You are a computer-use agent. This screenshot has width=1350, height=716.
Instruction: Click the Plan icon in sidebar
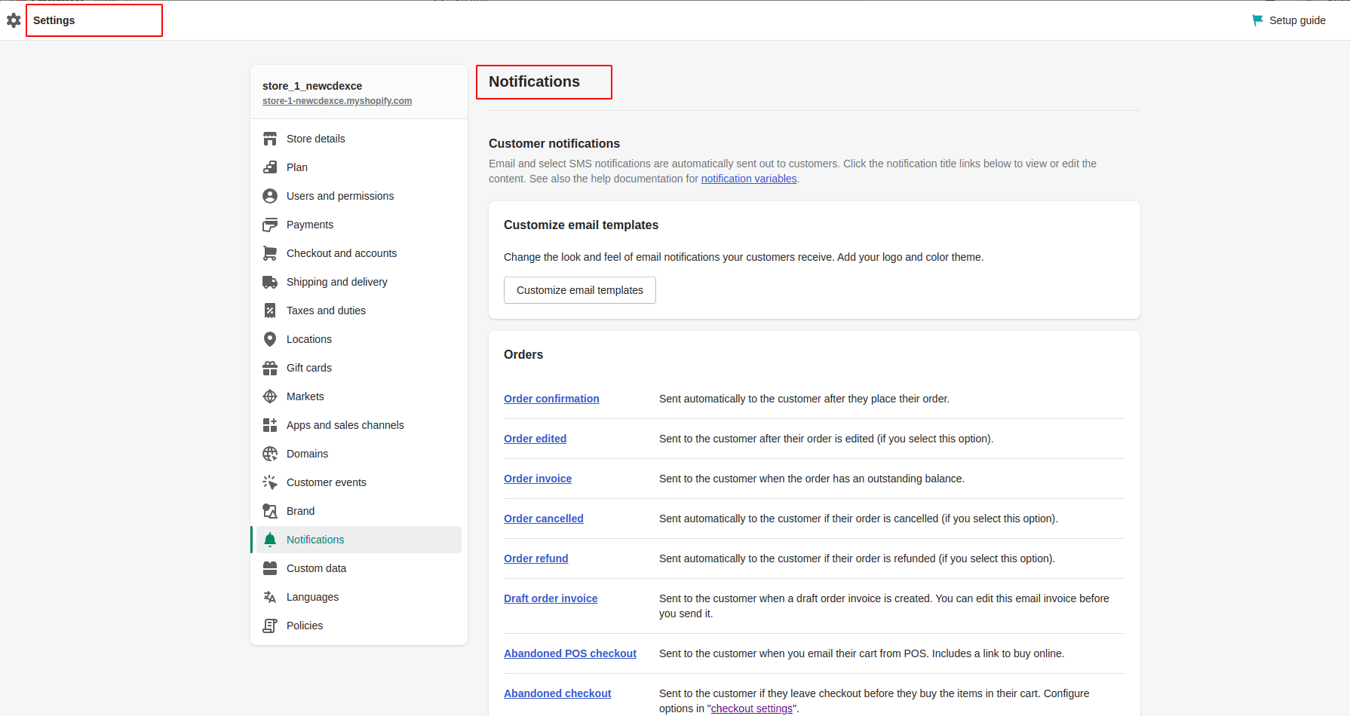click(270, 167)
